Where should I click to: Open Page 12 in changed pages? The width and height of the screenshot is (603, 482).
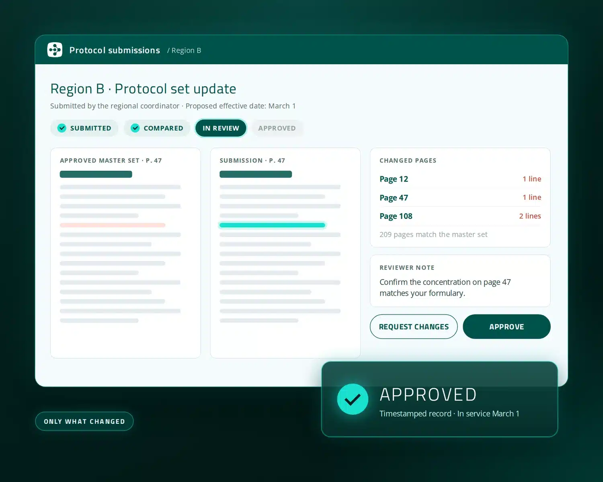click(460, 179)
